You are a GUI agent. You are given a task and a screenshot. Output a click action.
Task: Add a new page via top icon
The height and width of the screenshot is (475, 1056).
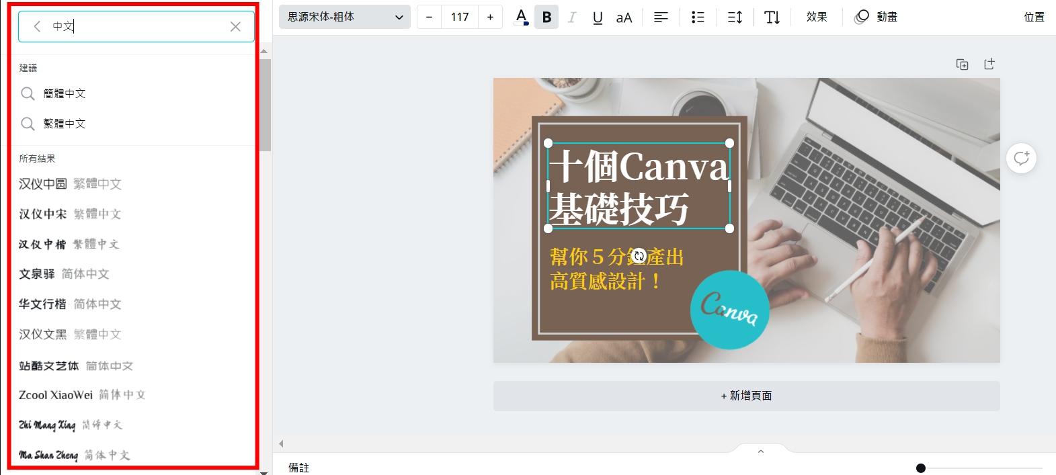point(989,64)
